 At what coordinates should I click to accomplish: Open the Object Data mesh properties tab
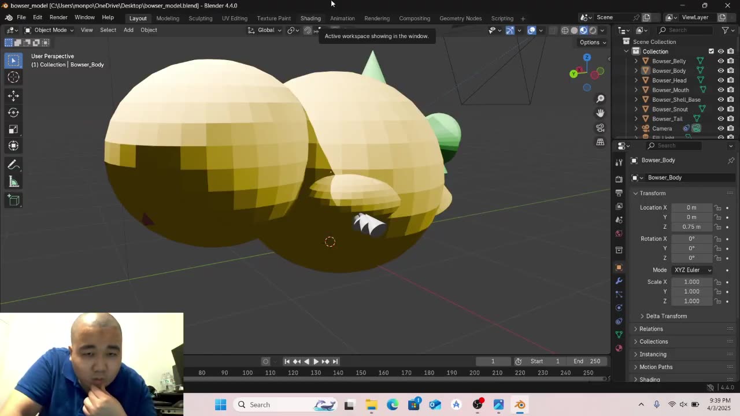(x=619, y=335)
